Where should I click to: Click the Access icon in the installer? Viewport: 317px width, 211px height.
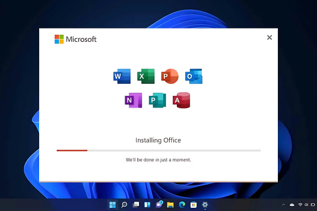(182, 100)
